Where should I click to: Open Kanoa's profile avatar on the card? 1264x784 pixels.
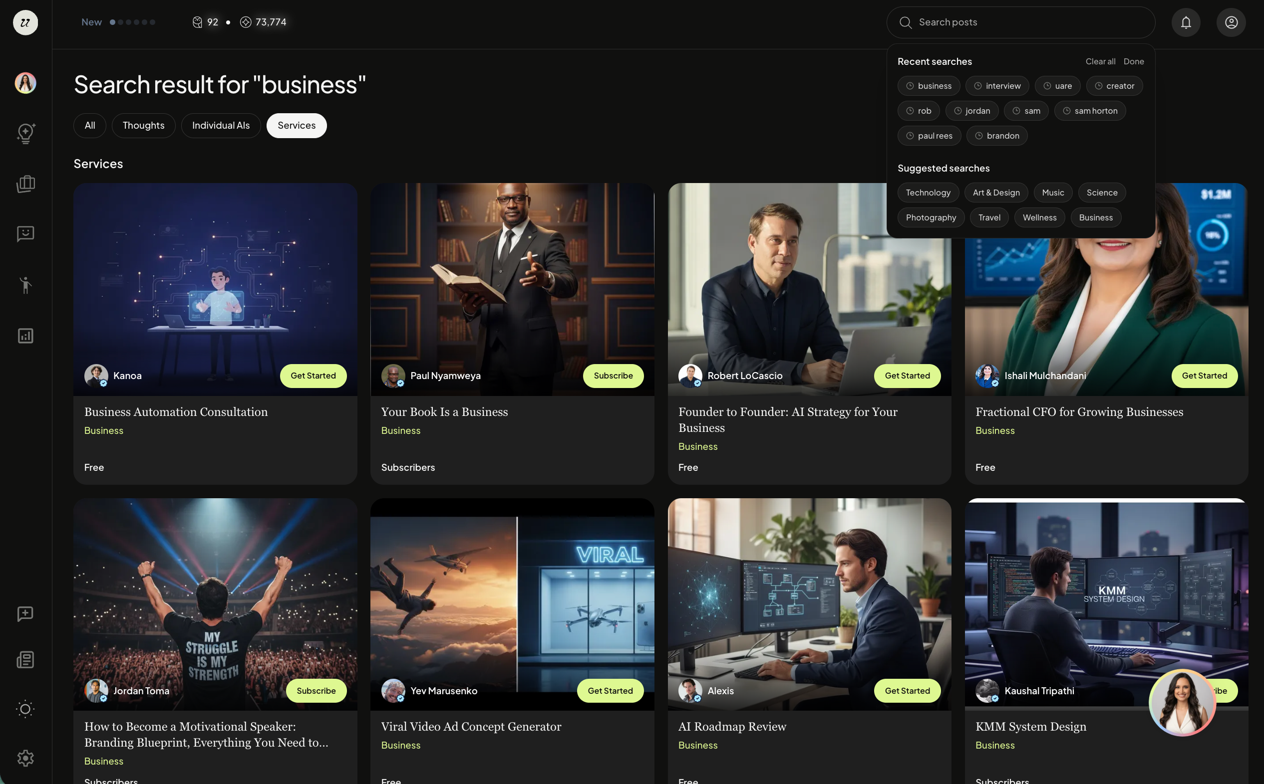tap(96, 376)
